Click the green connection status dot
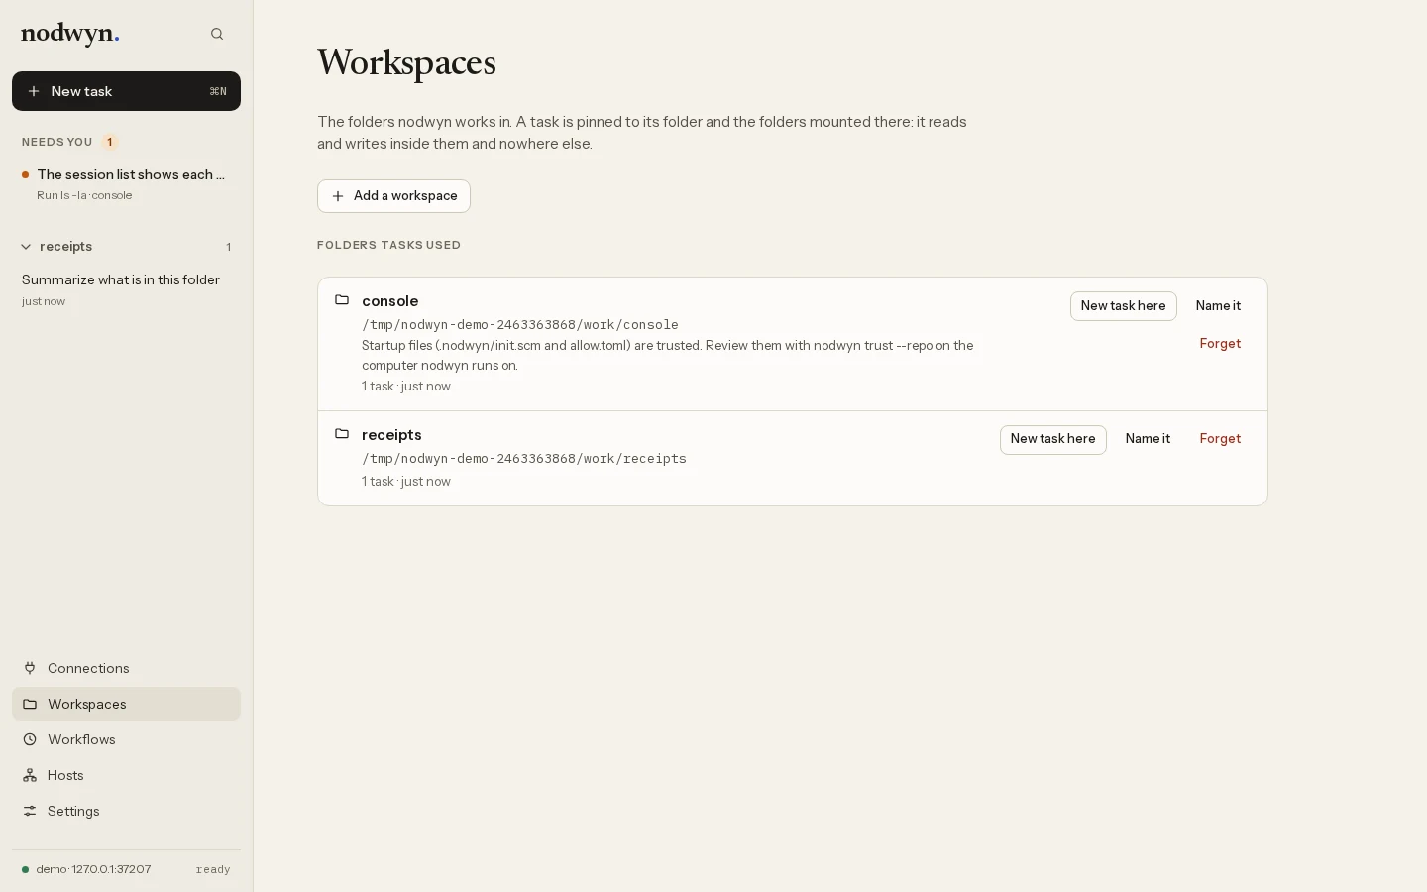The height and width of the screenshot is (892, 1427). click(x=25, y=870)
